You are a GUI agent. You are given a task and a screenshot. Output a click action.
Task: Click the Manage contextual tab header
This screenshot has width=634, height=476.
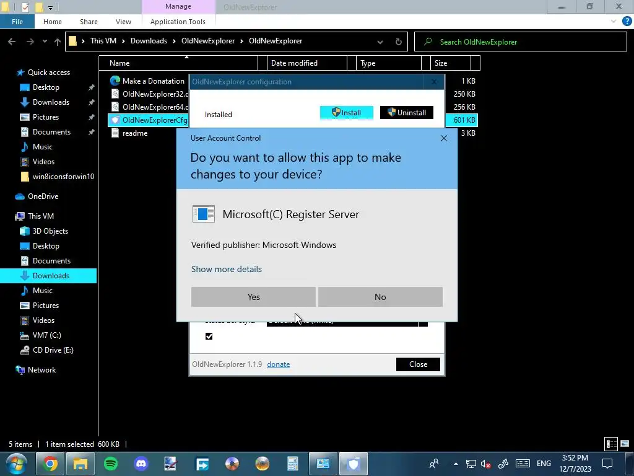(x=178, y=6)
